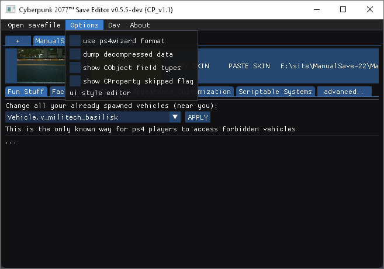Open the 'Open savefile' menu
Image resolution: width=384 pixels, height=269 pixels.
(x=34, y=25)
